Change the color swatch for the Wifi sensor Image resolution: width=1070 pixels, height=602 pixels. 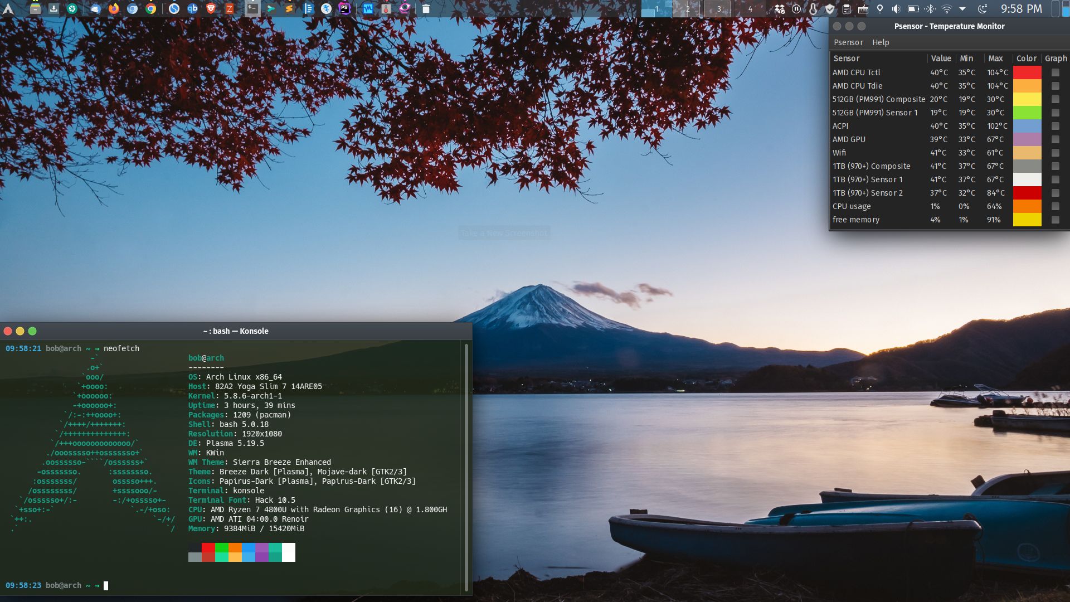click(1028, 153)
